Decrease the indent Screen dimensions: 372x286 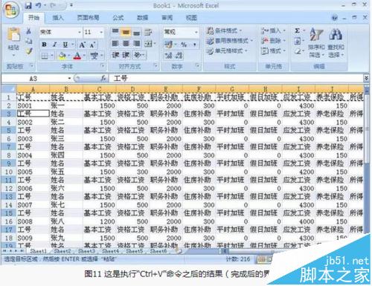pyautogui.click(x=115, y=55)
